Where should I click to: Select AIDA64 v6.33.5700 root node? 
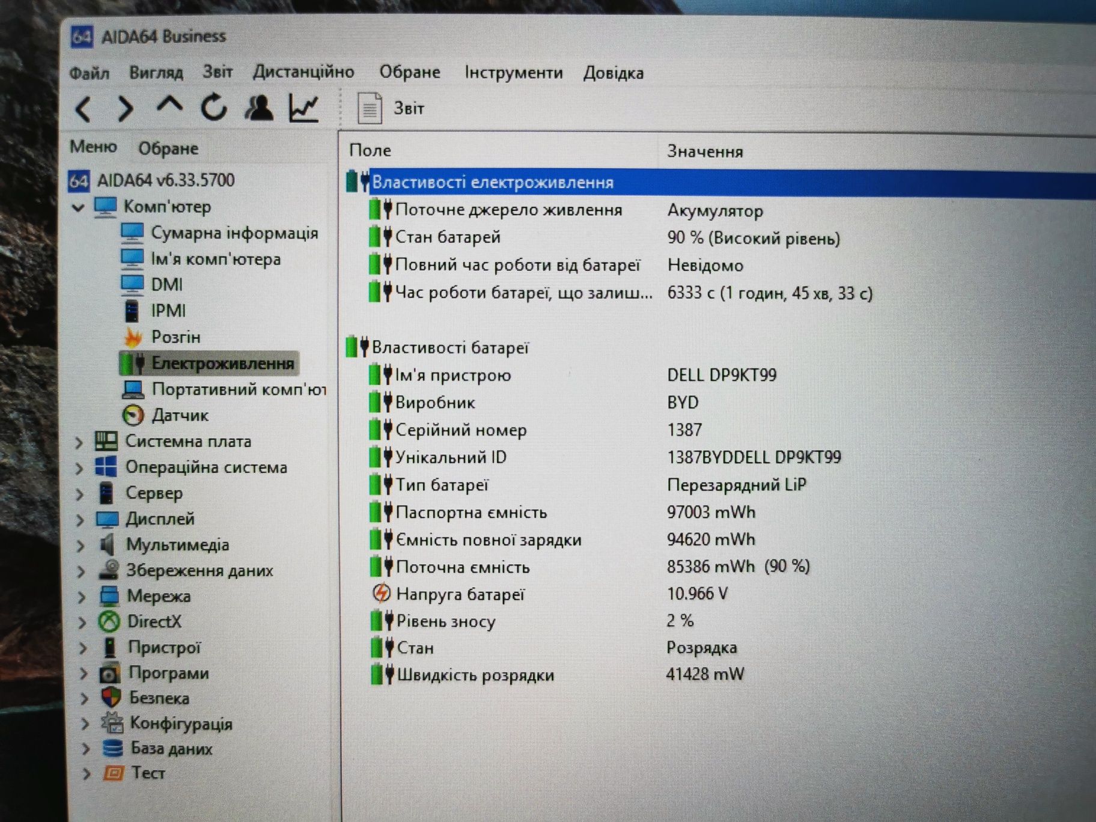point(151,180)
